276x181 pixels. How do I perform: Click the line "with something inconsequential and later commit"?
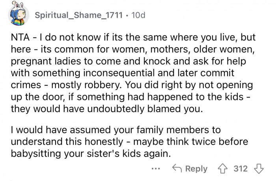pyautogui.click(x=123, y=73)
